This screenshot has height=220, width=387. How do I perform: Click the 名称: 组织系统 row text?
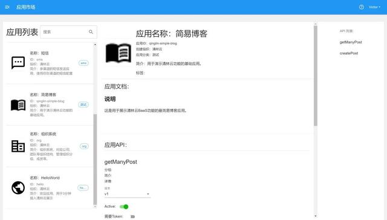[43, 134]
